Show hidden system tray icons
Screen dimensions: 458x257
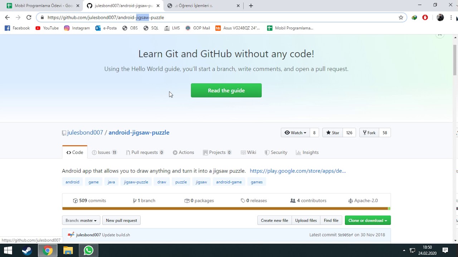pos(404,250)
